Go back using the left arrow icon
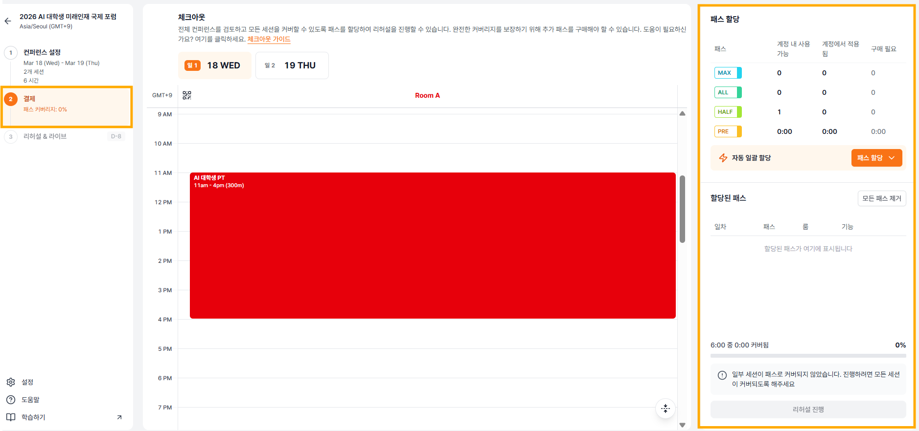 (8, 21)
